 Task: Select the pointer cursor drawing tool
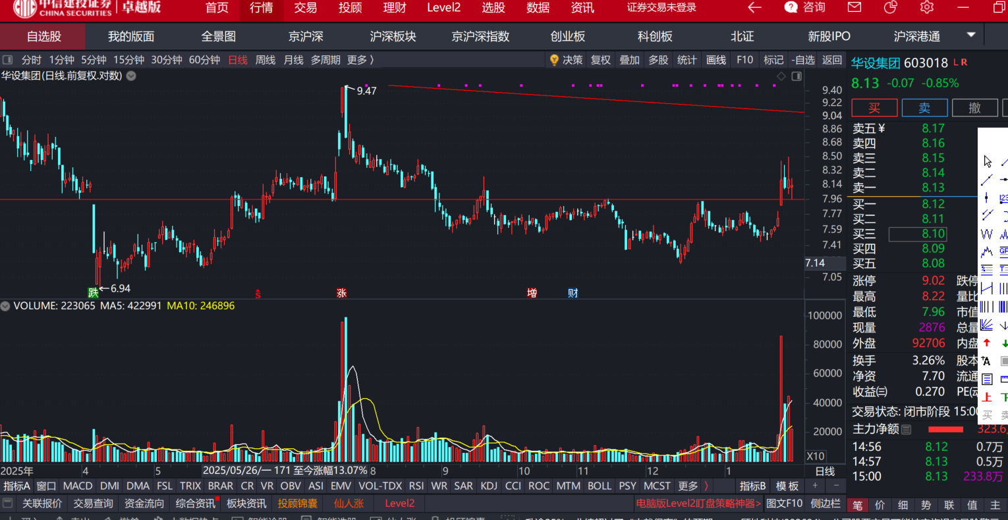tap(988, 161)
